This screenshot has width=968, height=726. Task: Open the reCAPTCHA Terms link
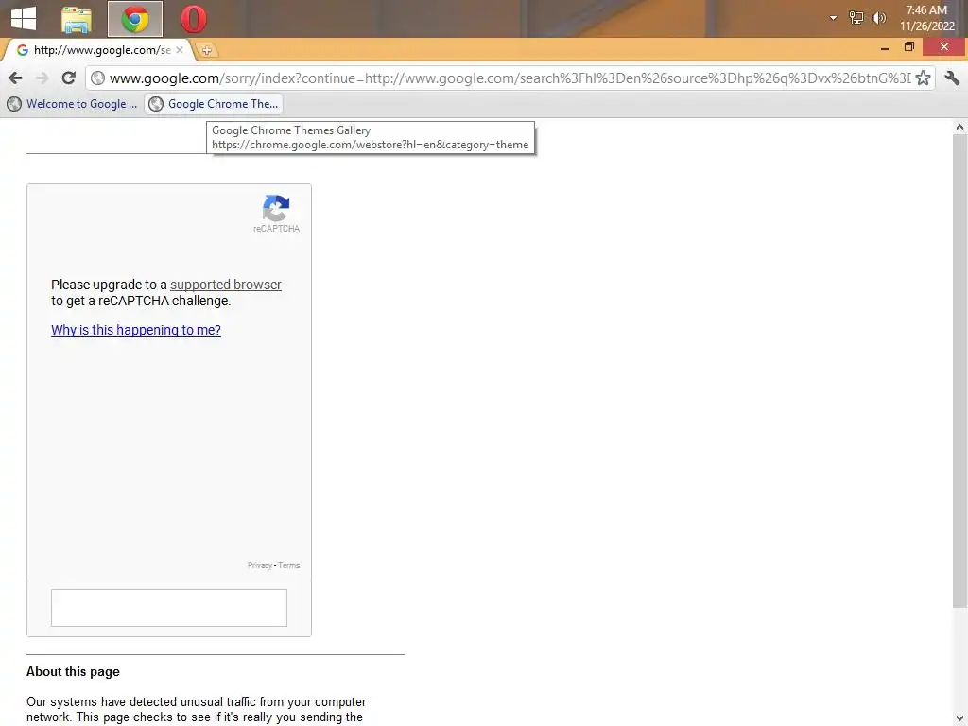click(289, 565)
